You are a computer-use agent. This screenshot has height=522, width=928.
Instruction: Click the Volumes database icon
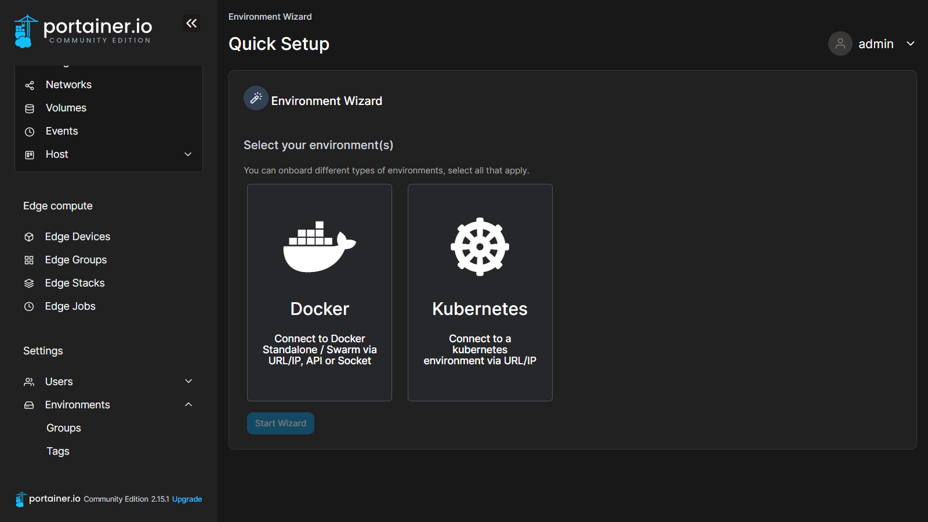click(30, 108)
